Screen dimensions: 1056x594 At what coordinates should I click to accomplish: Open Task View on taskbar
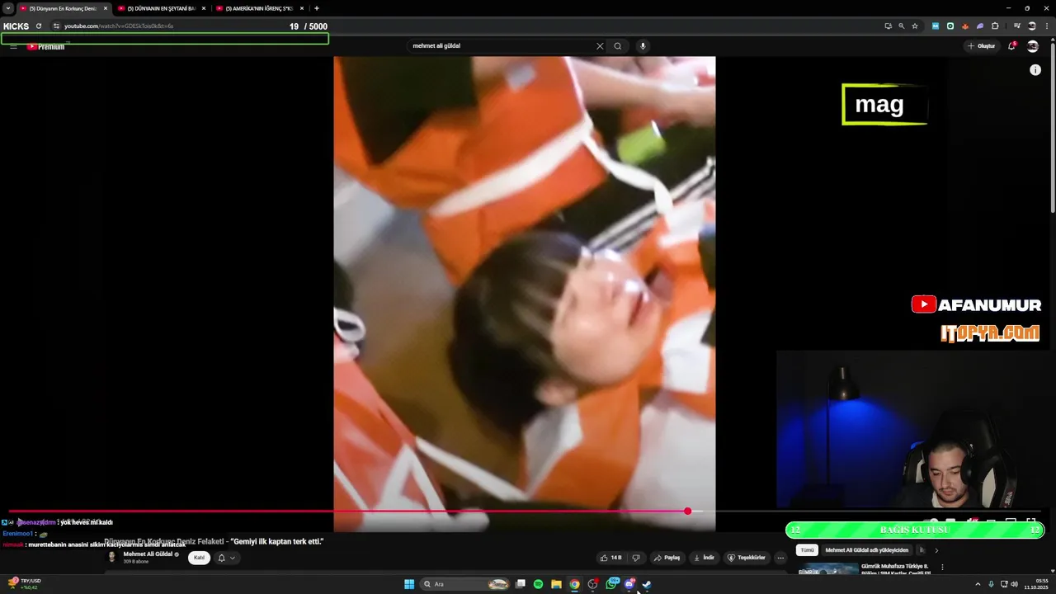coord(521,584)
